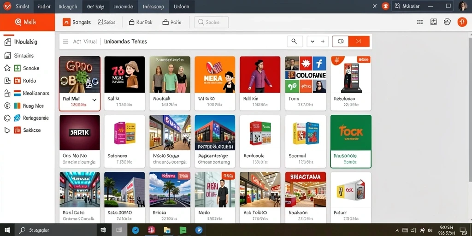Switch to the Urbodn tab

click(182, 6)
